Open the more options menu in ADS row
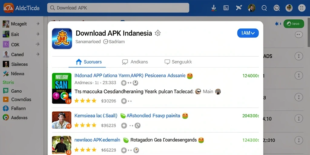Screen dimensions: 310x155 pos(299,56)
